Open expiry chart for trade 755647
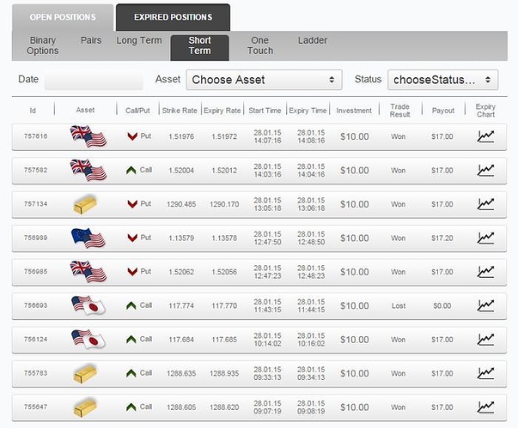This screenshot has height=428, width=518. click(485, 407)
